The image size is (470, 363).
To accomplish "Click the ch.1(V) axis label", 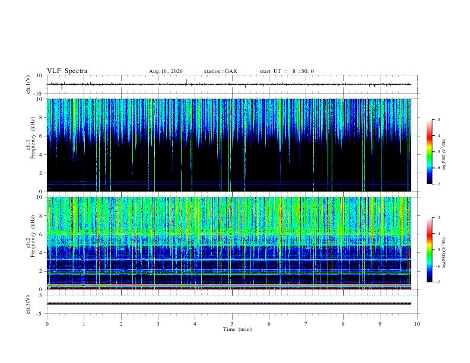I will [x=28, y=84].
